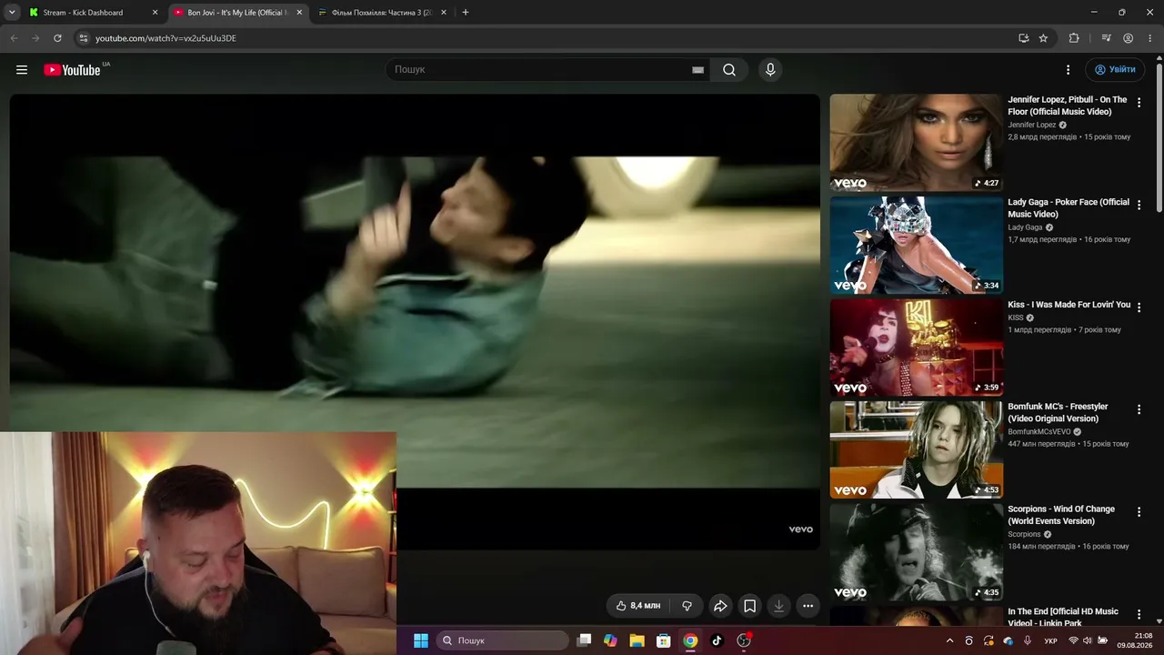Click the Jennifer Lopez video thumbnail
The image size is (1164, 655).
click(x=916, y=143)
